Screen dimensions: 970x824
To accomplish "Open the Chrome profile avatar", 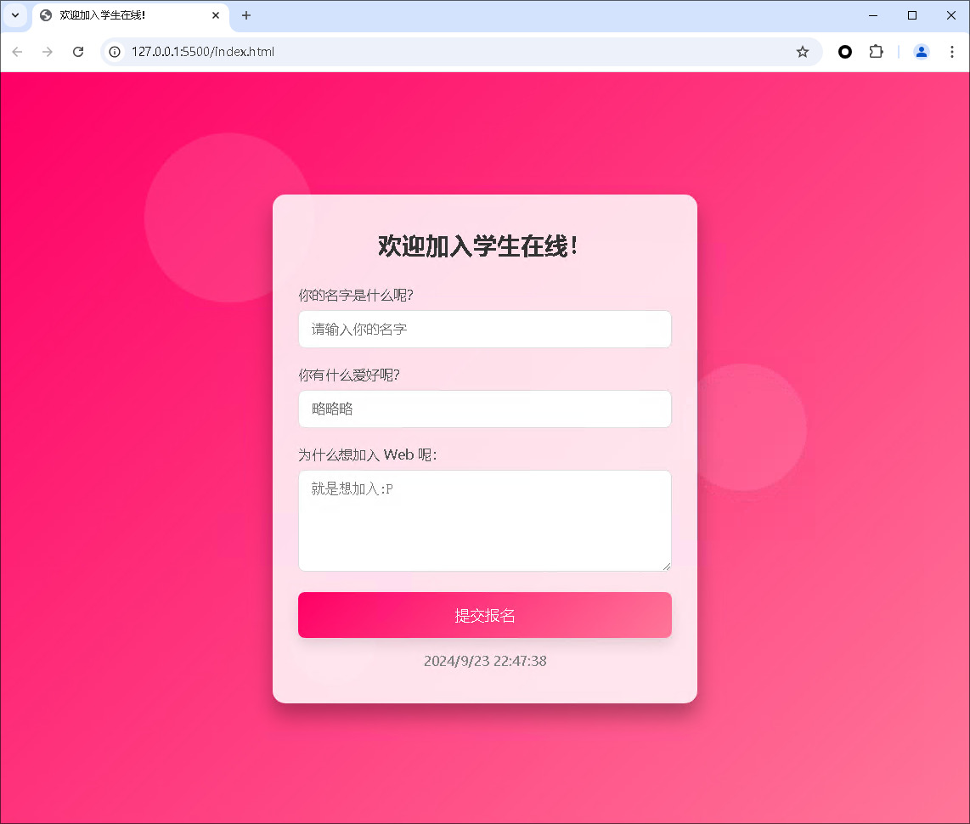I will pos(921,52).
